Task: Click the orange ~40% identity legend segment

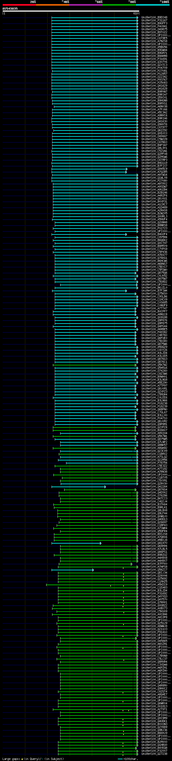Action: click(53, 5)
